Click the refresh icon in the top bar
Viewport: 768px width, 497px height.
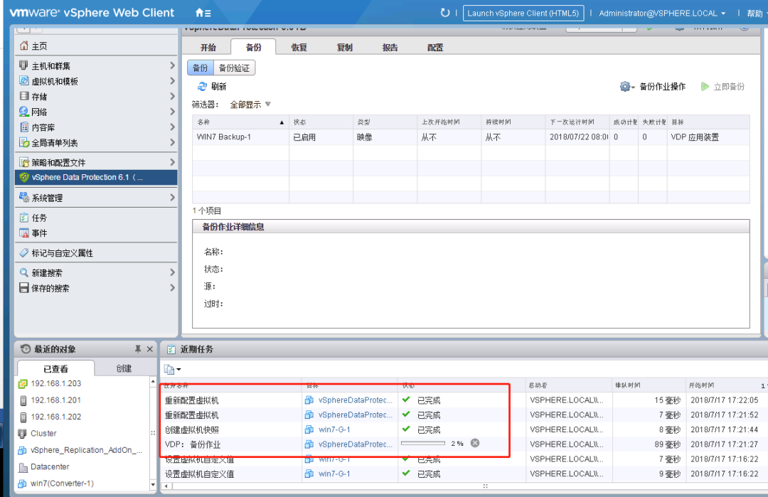tap(444, 13)
